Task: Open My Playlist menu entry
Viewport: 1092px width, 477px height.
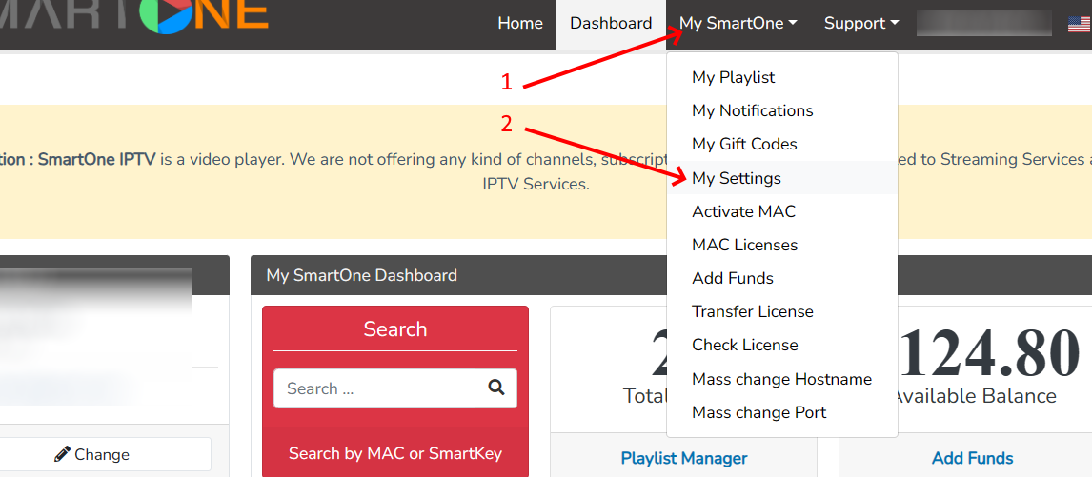Action: (782, 77)
